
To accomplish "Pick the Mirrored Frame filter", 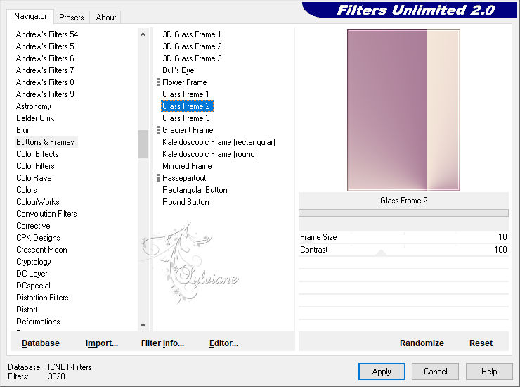I will pyautogui.click(x=187, y=166).
